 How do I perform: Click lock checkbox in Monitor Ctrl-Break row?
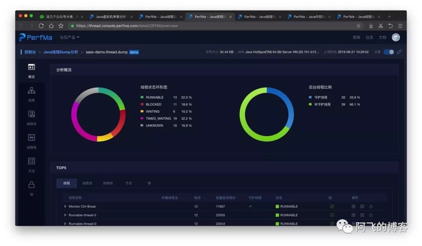point(332,206)
